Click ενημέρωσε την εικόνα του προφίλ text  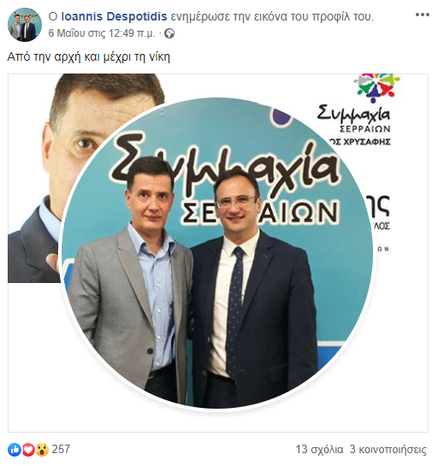(272, 16)
